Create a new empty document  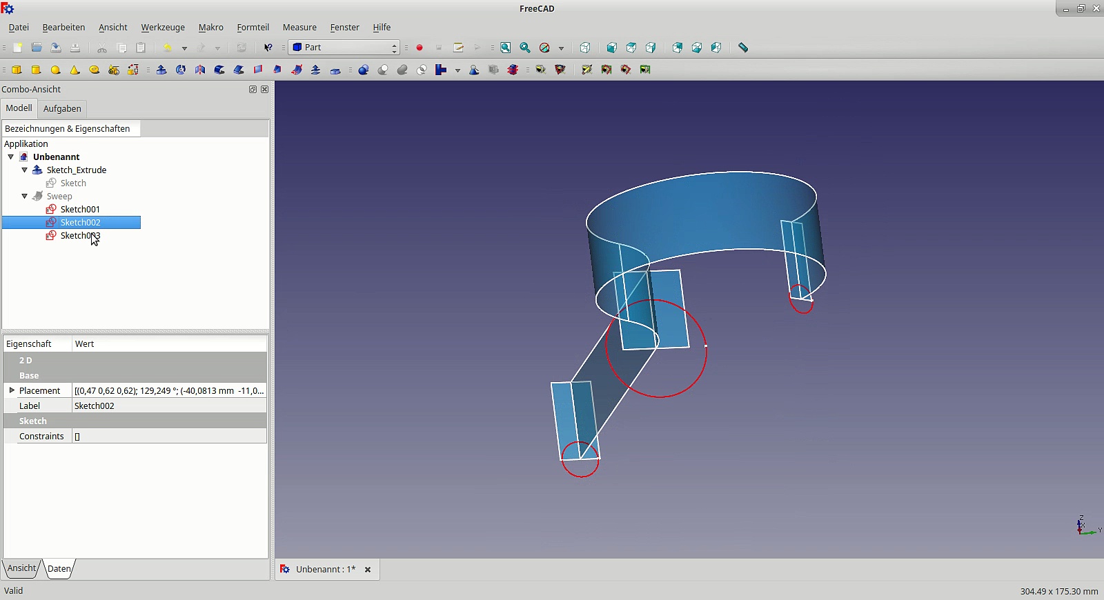coord(18,48)
